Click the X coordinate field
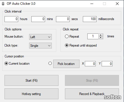This screenshot has height=102, width=124. (90, 64)
